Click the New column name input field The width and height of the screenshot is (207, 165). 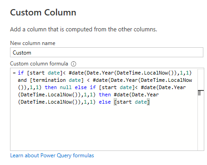point(106,52)
